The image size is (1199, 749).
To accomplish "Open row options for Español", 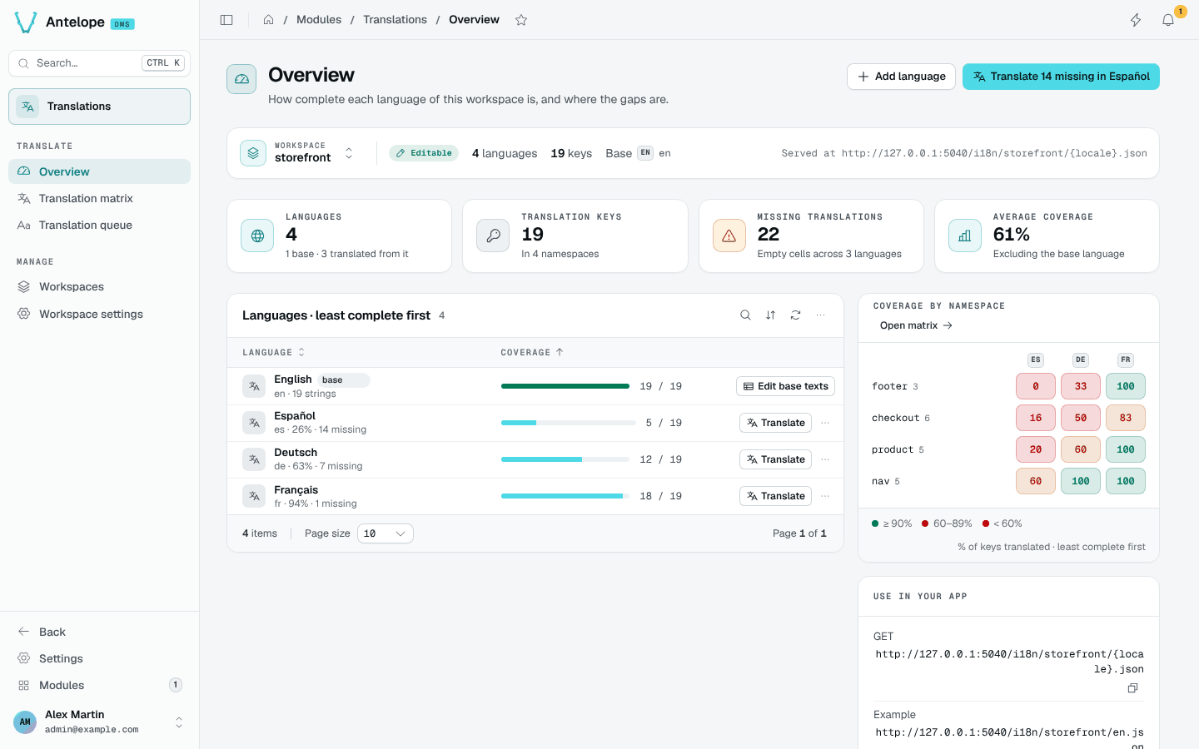I will pyautogui.click(x=825, y=423).
